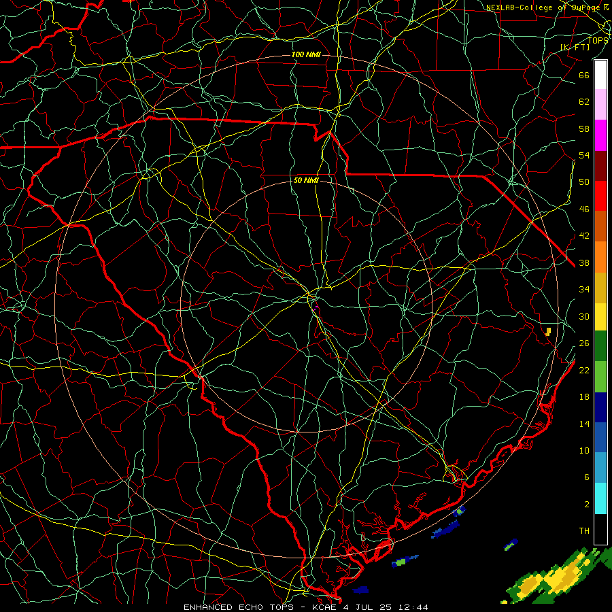Click the mustard gold legend swatch

(x=600, y=288)
